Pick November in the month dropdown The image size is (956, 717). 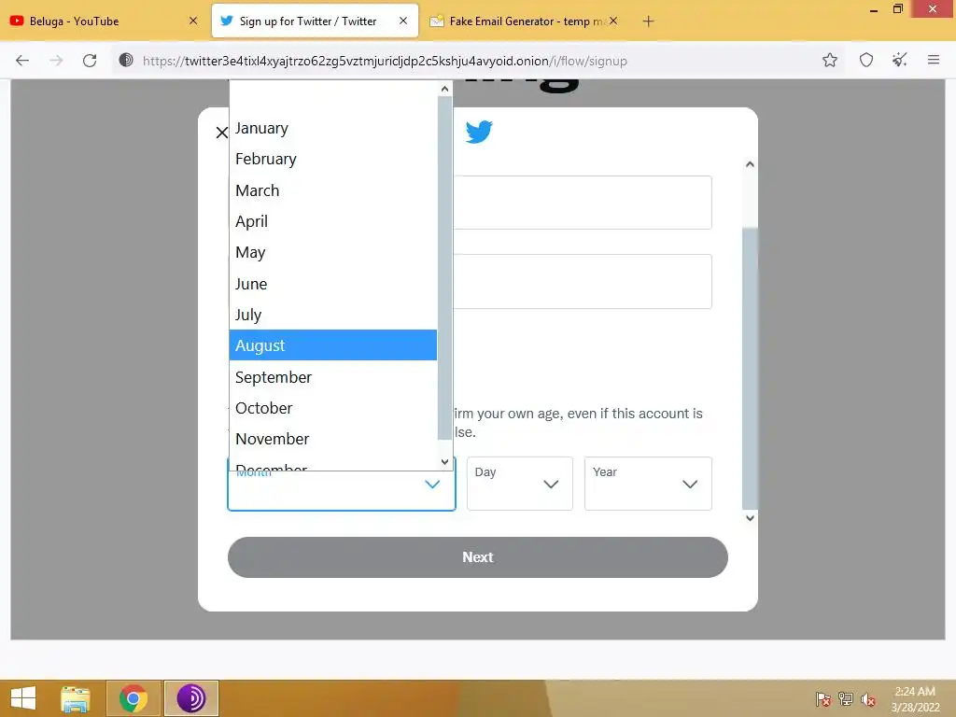coord(333,439)
